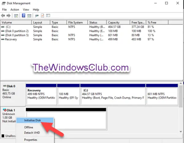The image size is (184, 143).
Task: Click the 81 % free cell
Action: 151,27
